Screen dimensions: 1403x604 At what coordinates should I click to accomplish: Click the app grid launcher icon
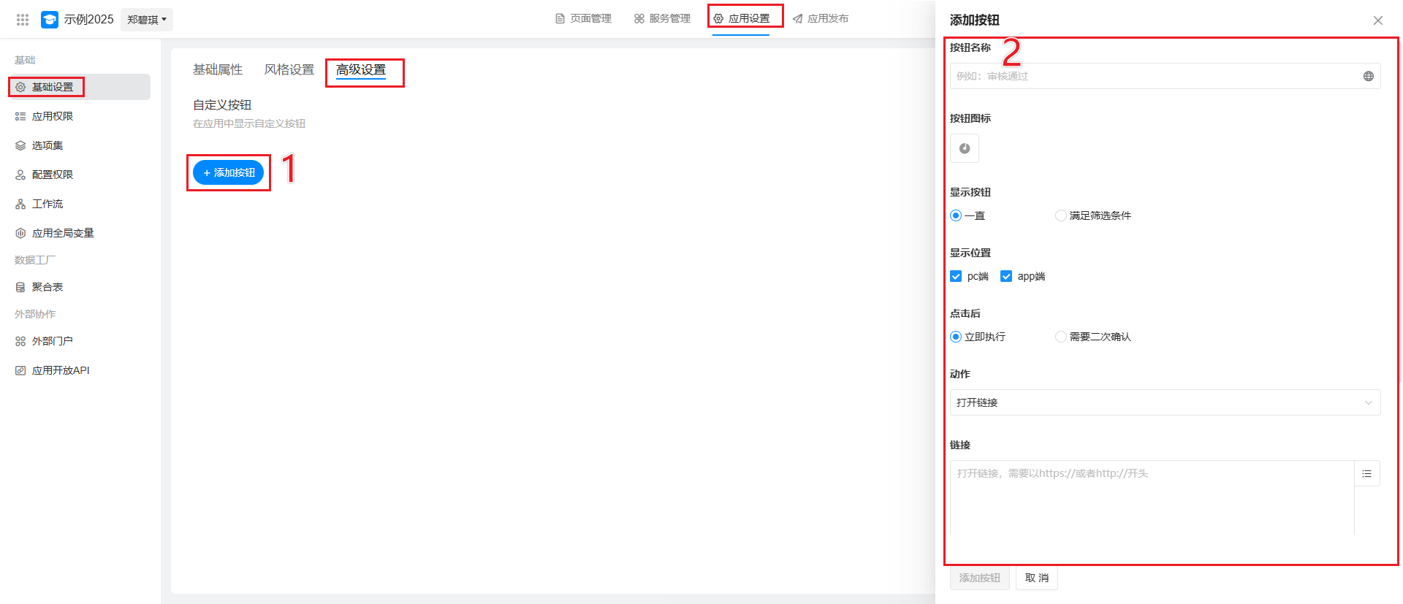[x=23, y=20]
